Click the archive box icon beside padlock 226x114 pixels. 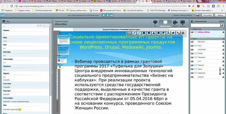(111, 15)
